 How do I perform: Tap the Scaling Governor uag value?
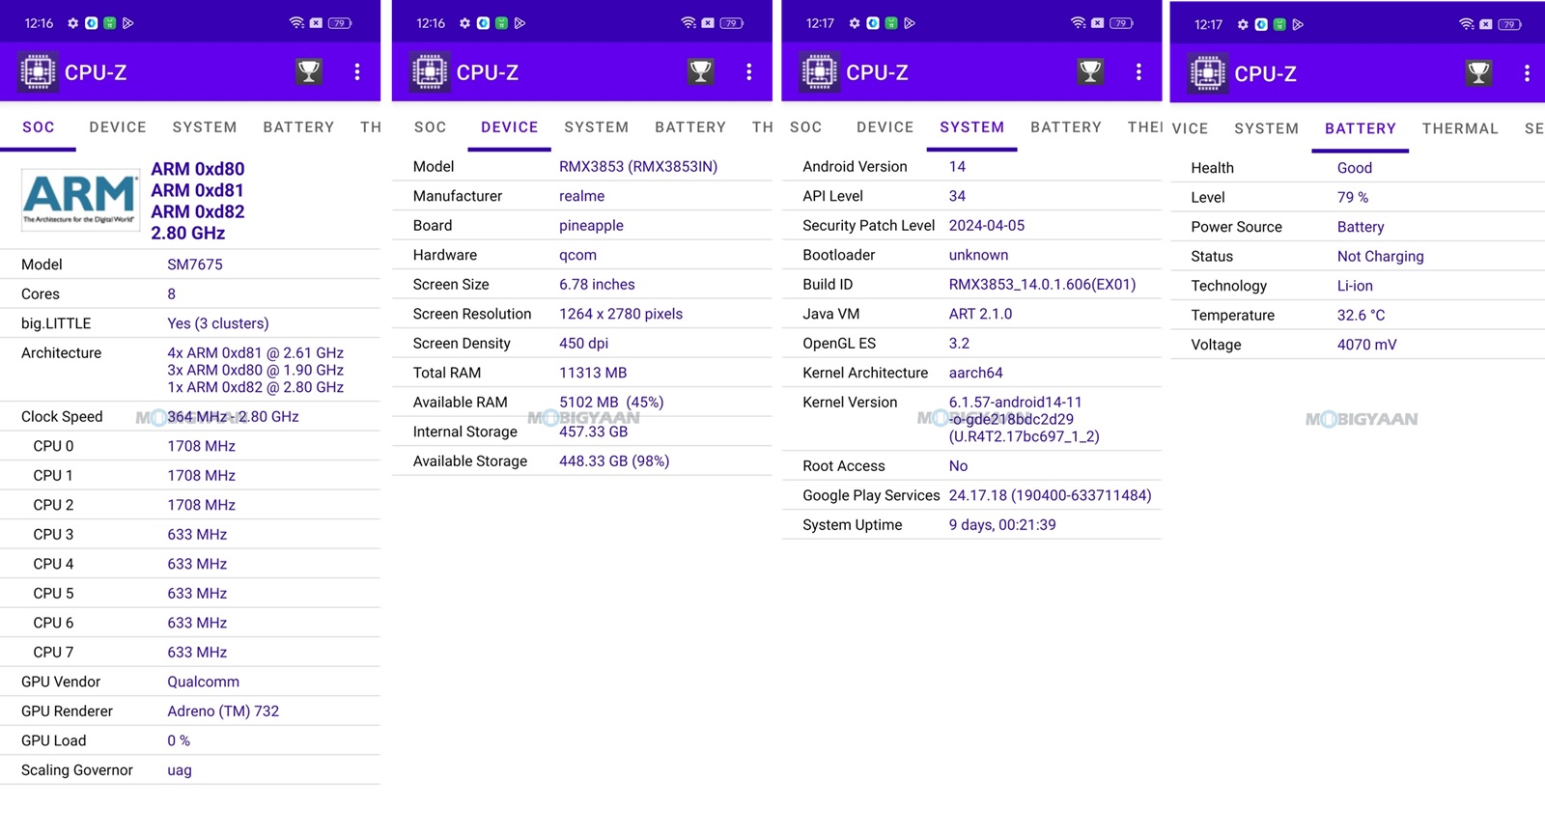pos(180,770)
